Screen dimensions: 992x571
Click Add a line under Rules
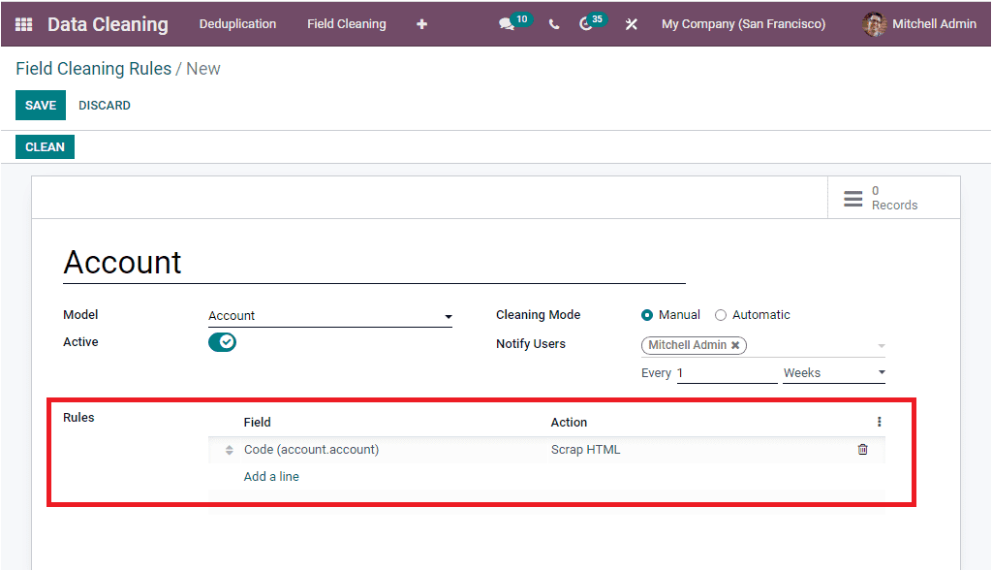(x=270, y=476)
